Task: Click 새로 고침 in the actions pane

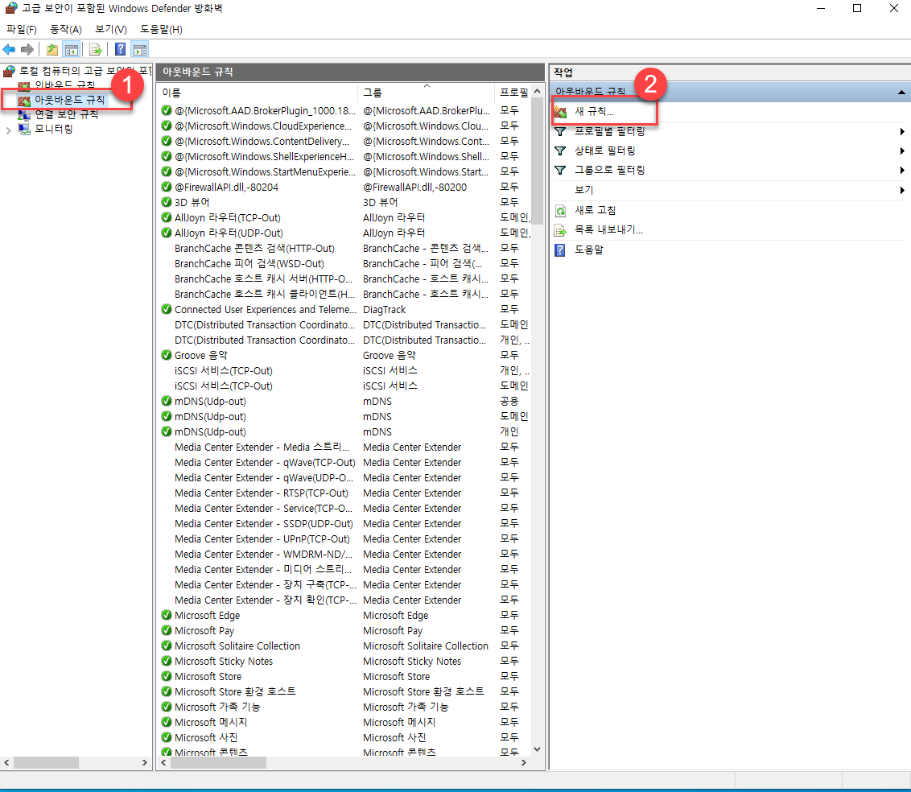Action: (x=595, y=210)
